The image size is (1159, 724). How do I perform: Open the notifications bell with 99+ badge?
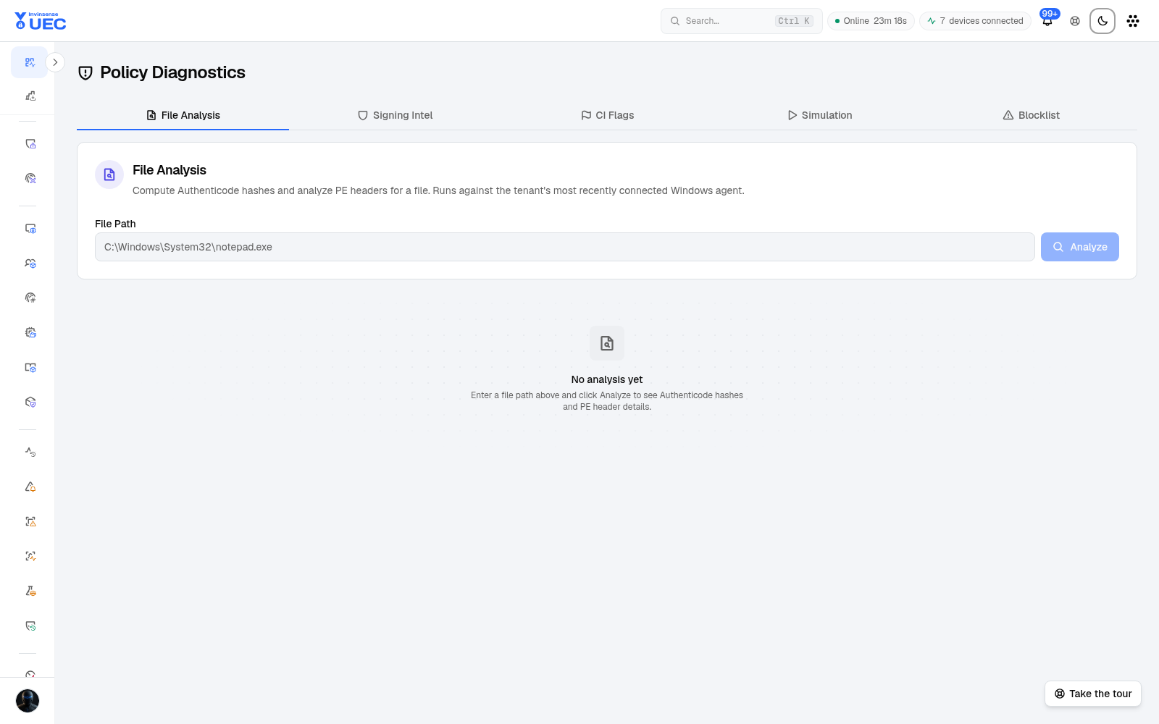pyautogui.click(x=1047, y=20)
